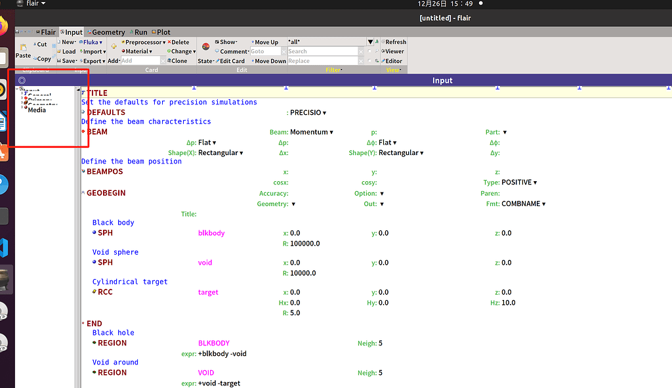The height and width of the screenshot is (388, 672).
Task: Click the Delete card red X button
Action: tap(178, 42)
